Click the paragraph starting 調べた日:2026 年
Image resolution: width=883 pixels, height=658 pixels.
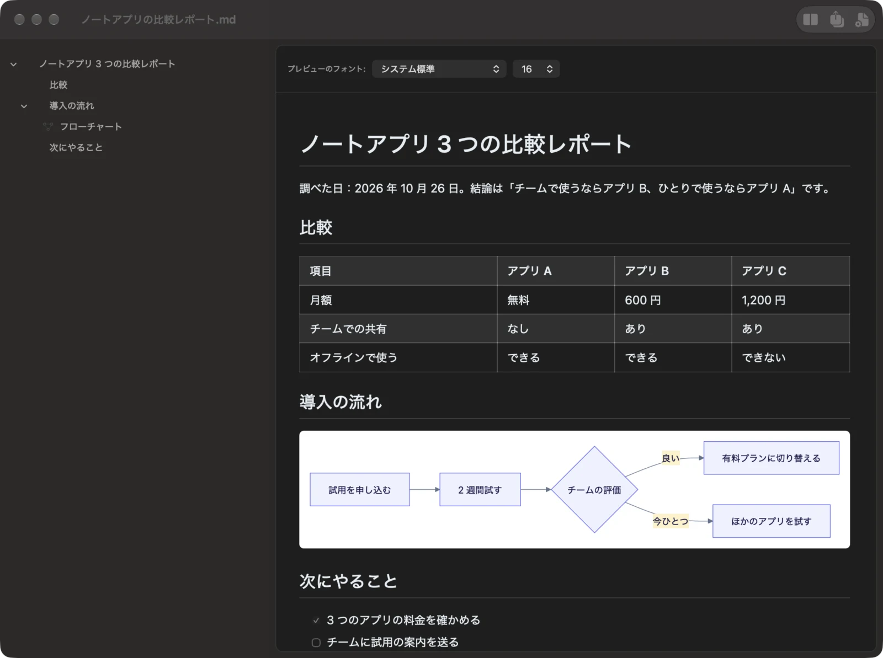[x=566, y=189]
